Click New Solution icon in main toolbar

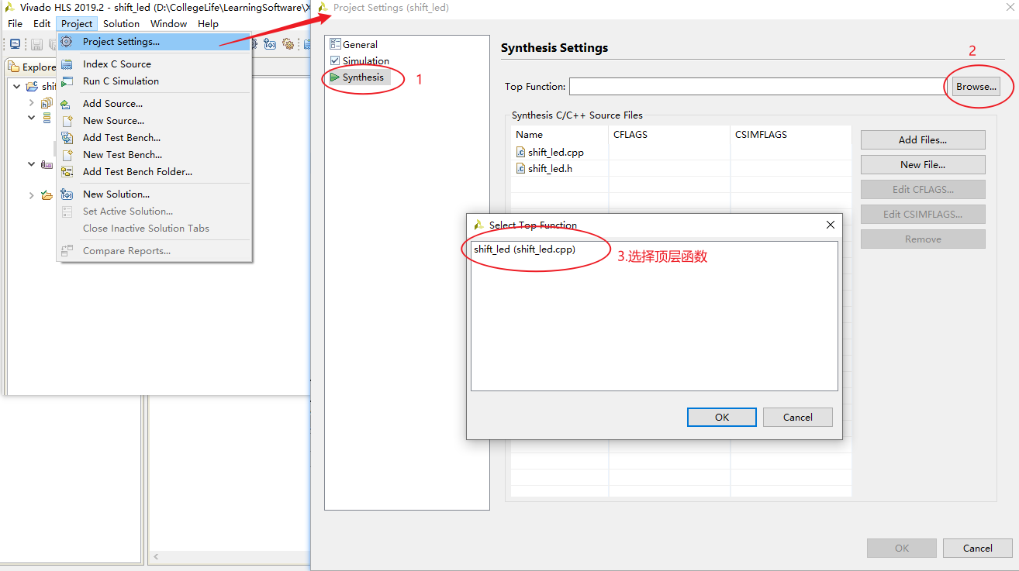tap(271, 44)
